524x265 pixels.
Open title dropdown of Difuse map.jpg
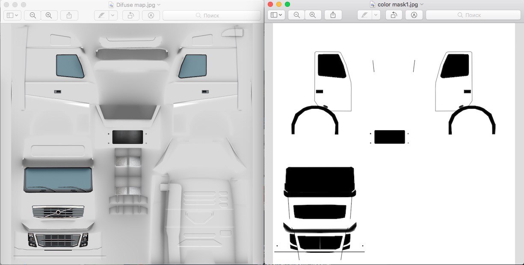[159, 5]
